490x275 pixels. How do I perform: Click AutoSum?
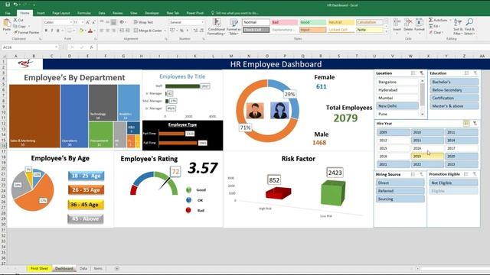pos(438,20)
